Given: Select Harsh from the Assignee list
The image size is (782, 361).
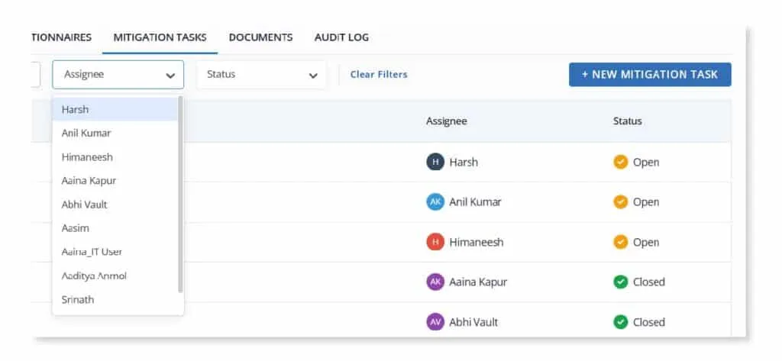Looking at the screenshot, I should pos(115,109).
